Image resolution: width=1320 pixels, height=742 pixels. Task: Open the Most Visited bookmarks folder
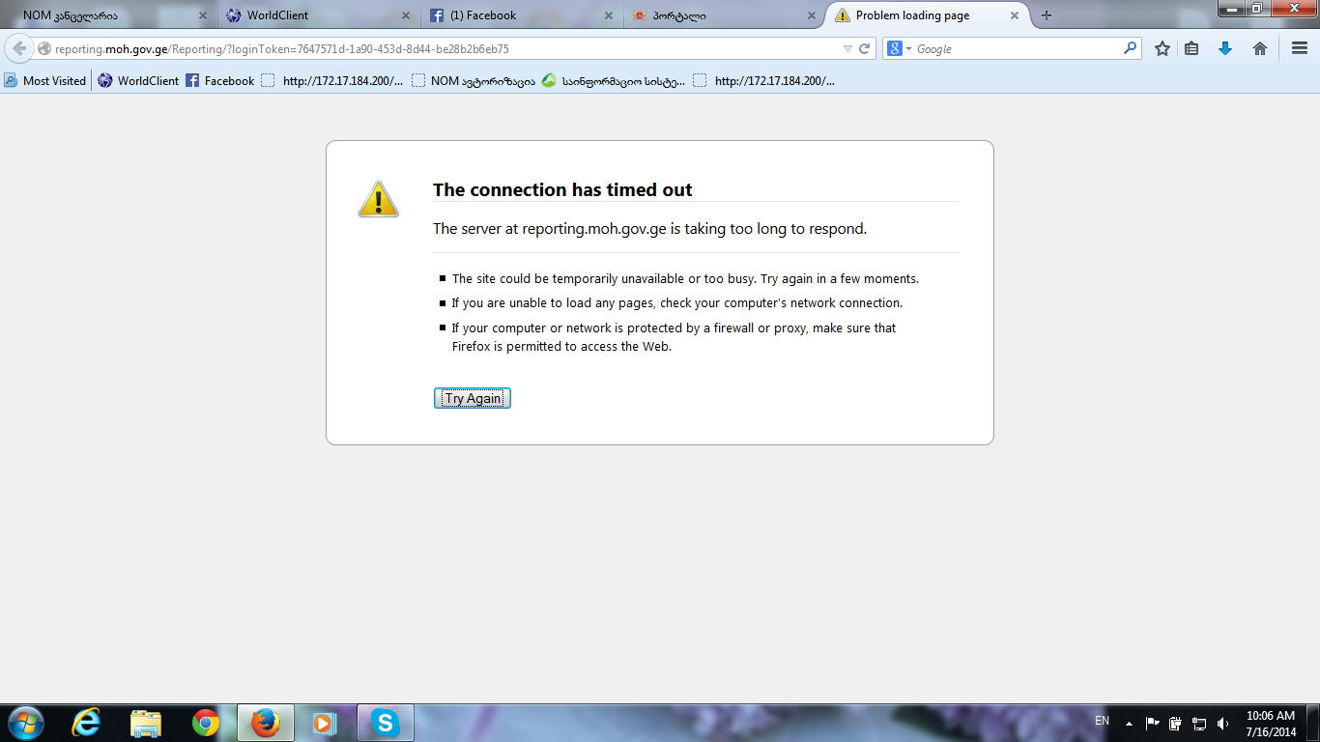tap(45, 81)
